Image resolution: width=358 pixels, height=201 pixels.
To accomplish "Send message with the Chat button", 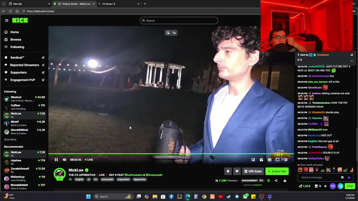I will tap(350, 186).
